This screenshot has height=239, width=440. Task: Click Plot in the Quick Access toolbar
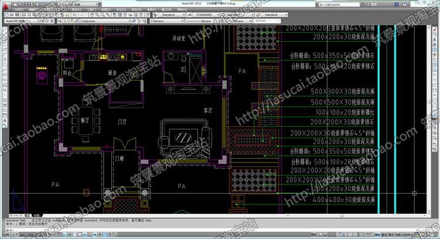pyautogui.click(x=37, y=4)
